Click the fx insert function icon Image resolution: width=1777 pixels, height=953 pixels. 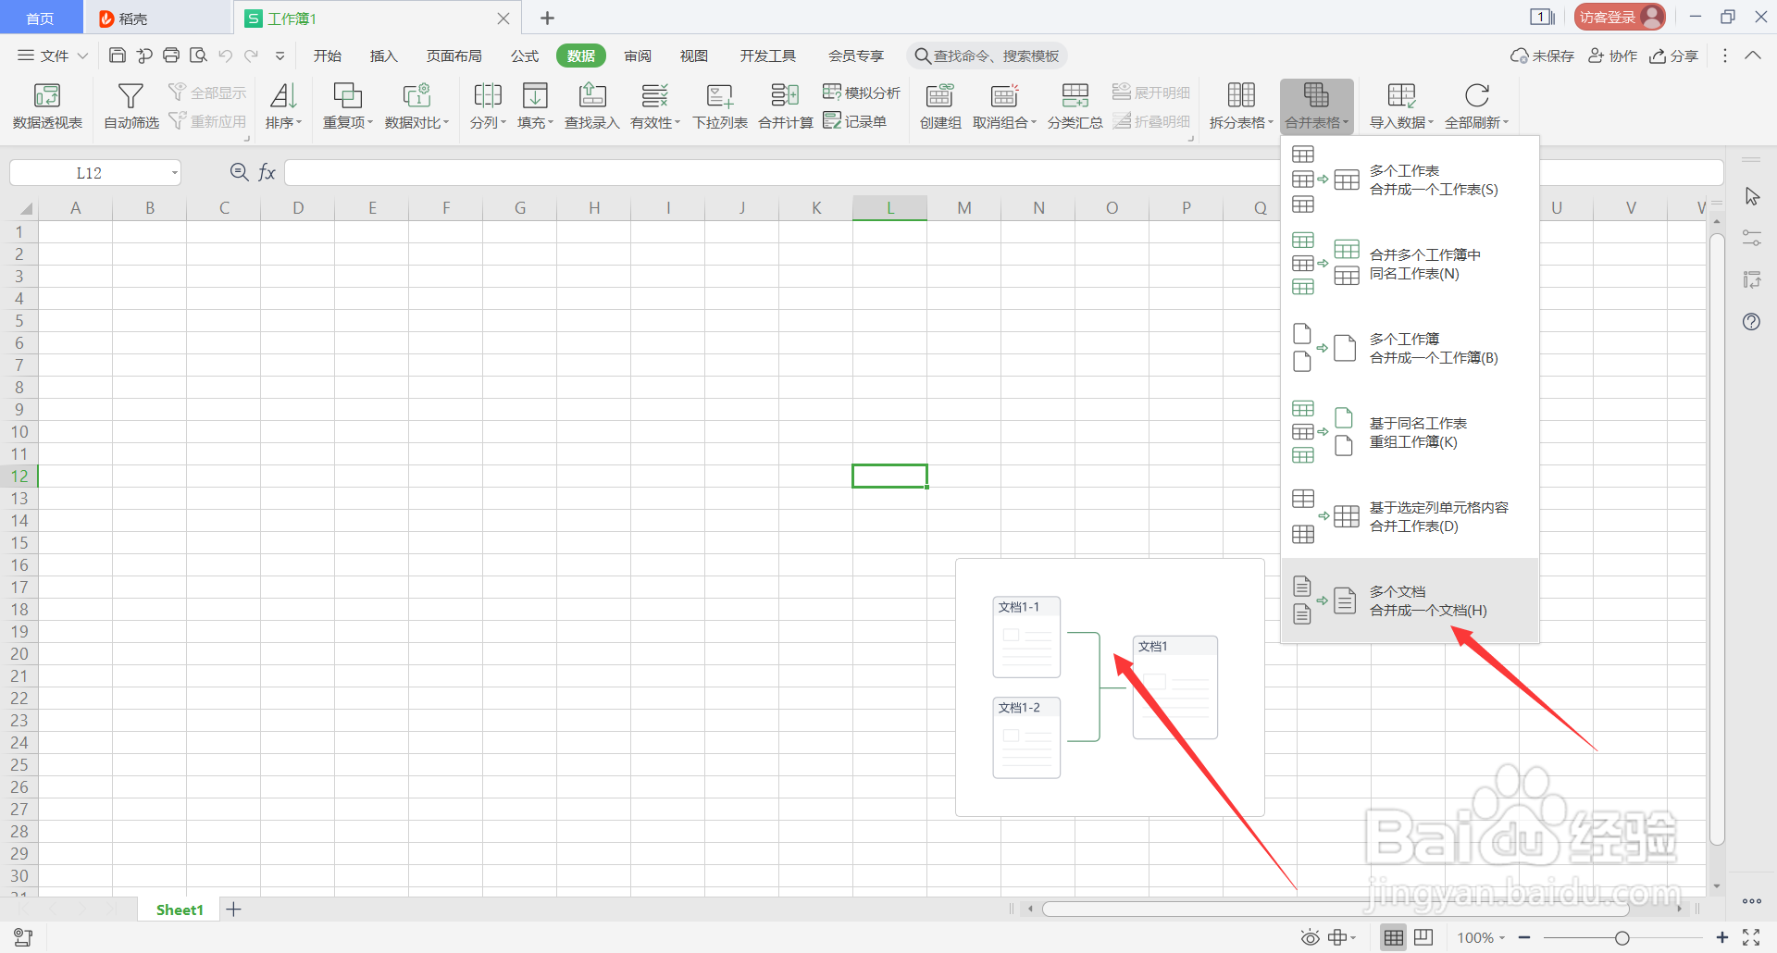click(x=267, y=172)
